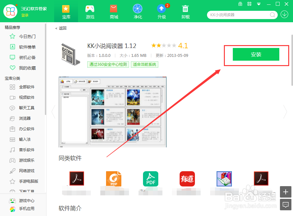Show previous screenshot with left chevron

point(54,112)
